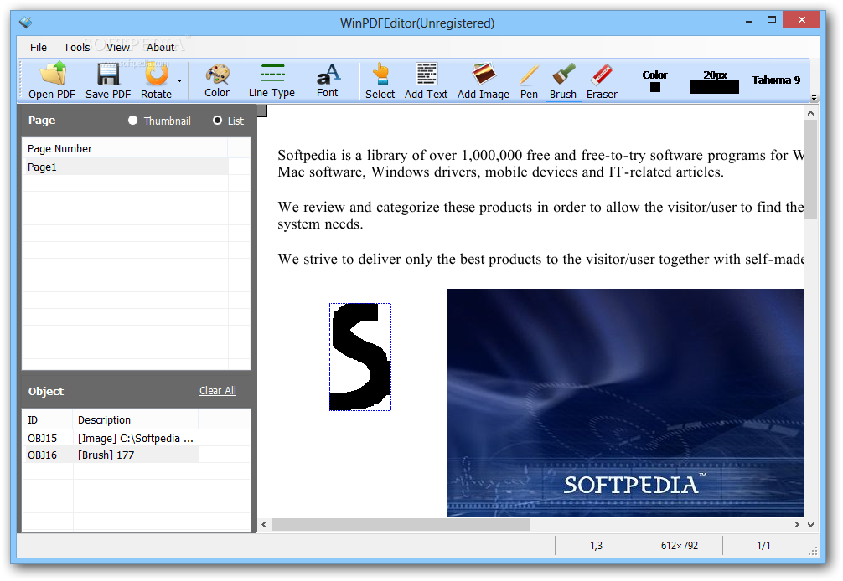
Task: Click the Description column header
Action: tap(136, 420)
